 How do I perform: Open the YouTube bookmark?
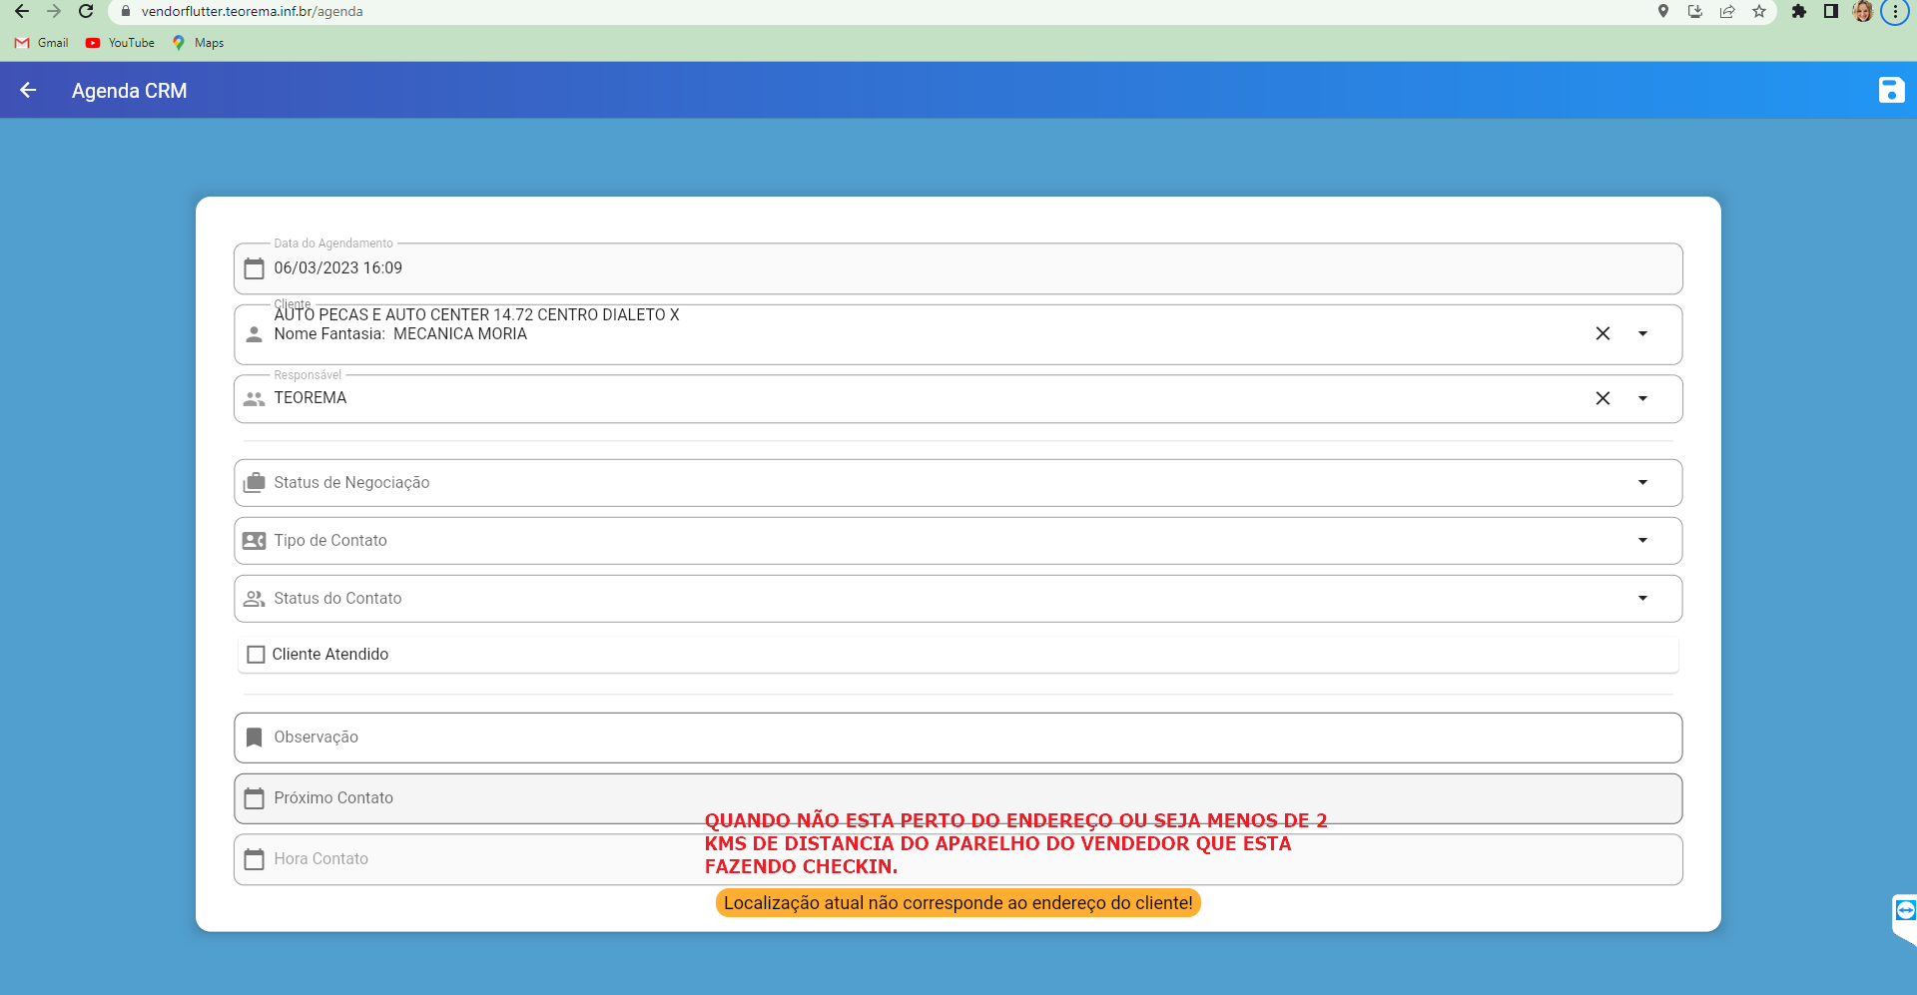coord(120,43)
